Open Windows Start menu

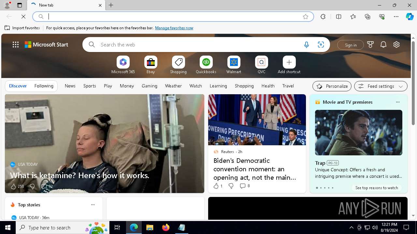[8, 227]
